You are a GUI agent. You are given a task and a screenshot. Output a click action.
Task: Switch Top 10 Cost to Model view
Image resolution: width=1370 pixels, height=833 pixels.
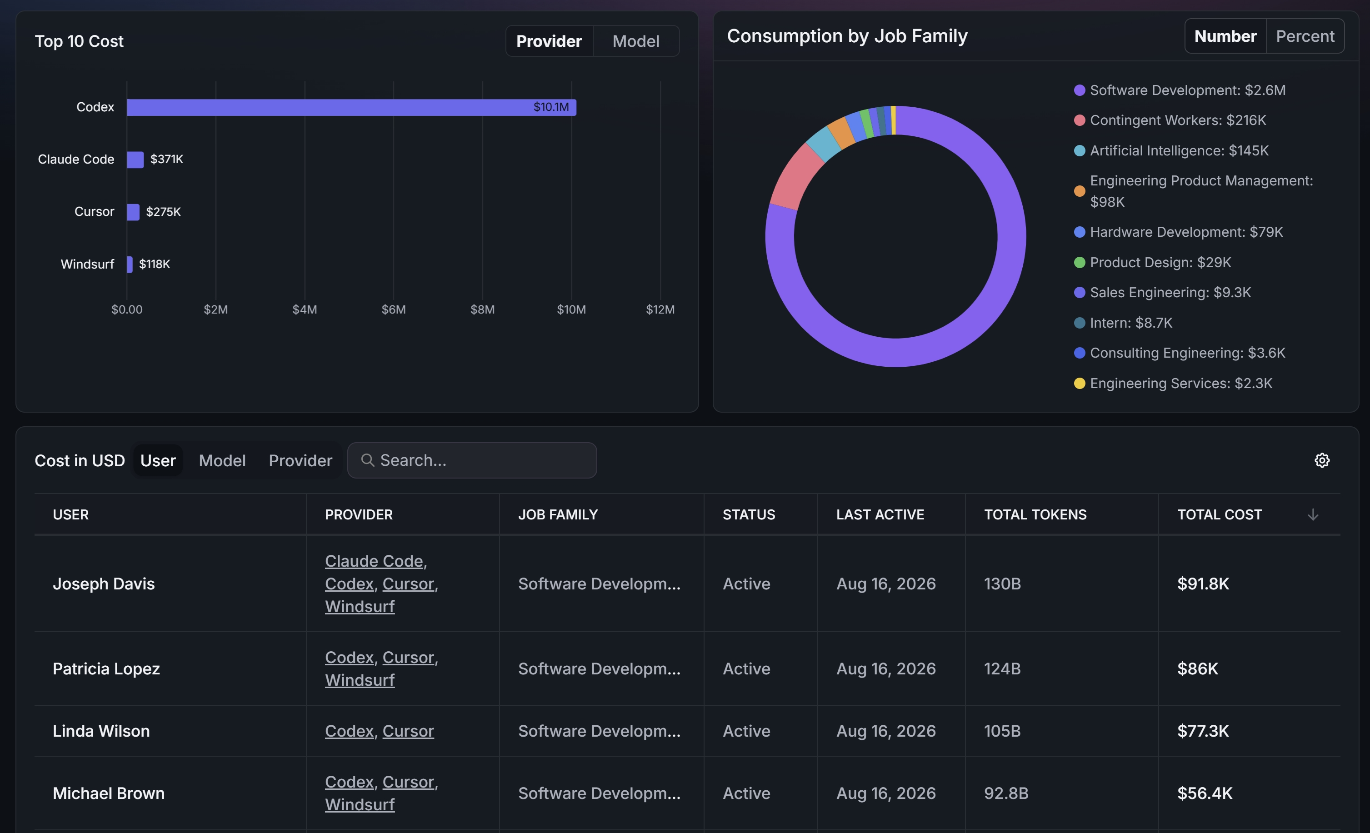pyautogui.click(x=635, y=41)
